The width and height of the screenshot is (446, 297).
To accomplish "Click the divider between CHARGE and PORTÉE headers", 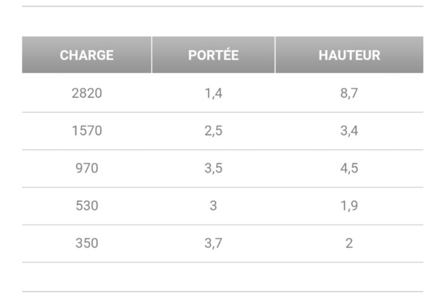I will 152,55.
